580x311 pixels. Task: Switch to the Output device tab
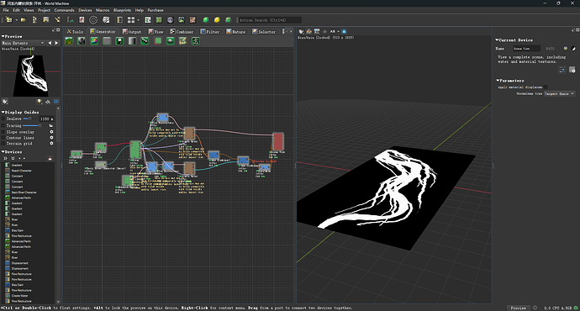click(132, 32)
